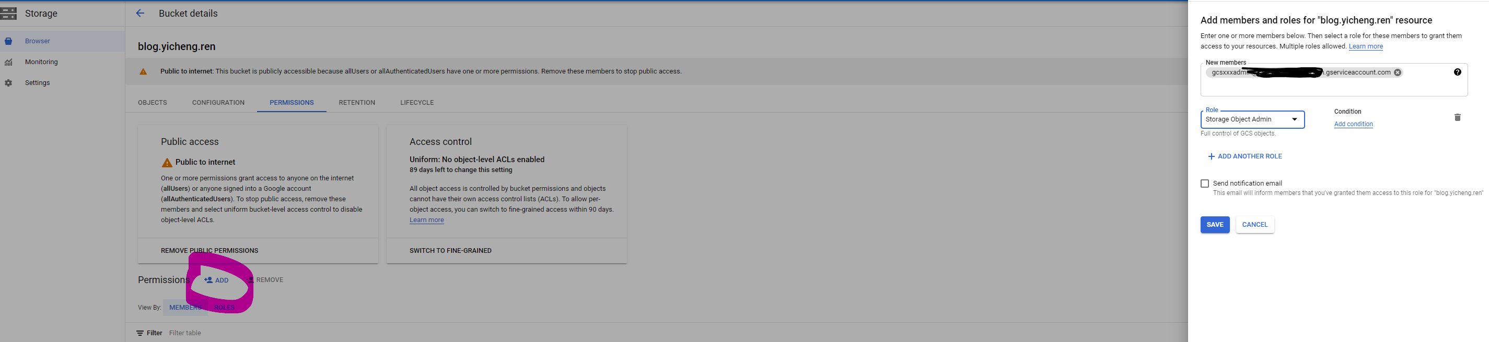The width and height of the screenshot is (1489, 342).
Task: Open the Monitoring chart icon in the sidebar
Action: pos(9,62)
